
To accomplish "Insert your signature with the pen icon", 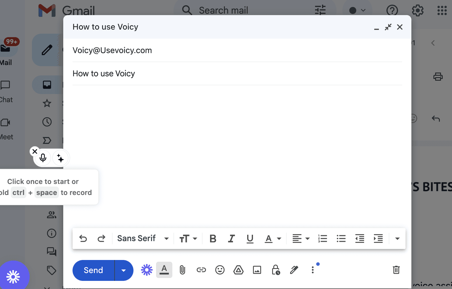I will (294, 270).
